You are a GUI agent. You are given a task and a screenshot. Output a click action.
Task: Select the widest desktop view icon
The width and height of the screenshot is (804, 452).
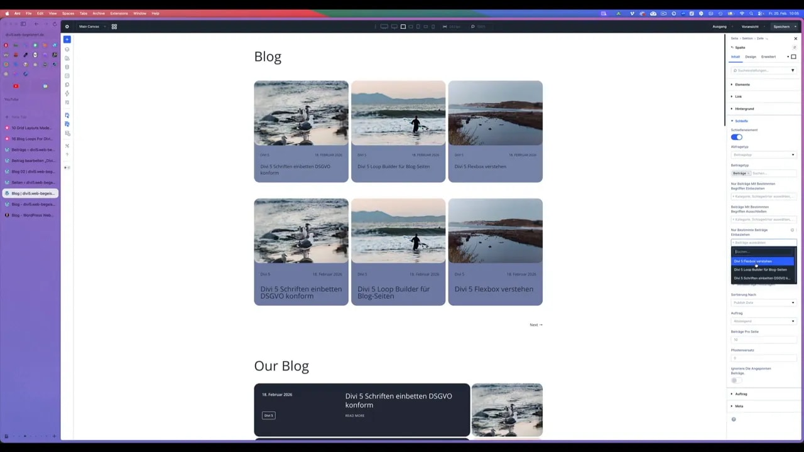[x=384, y=26]
